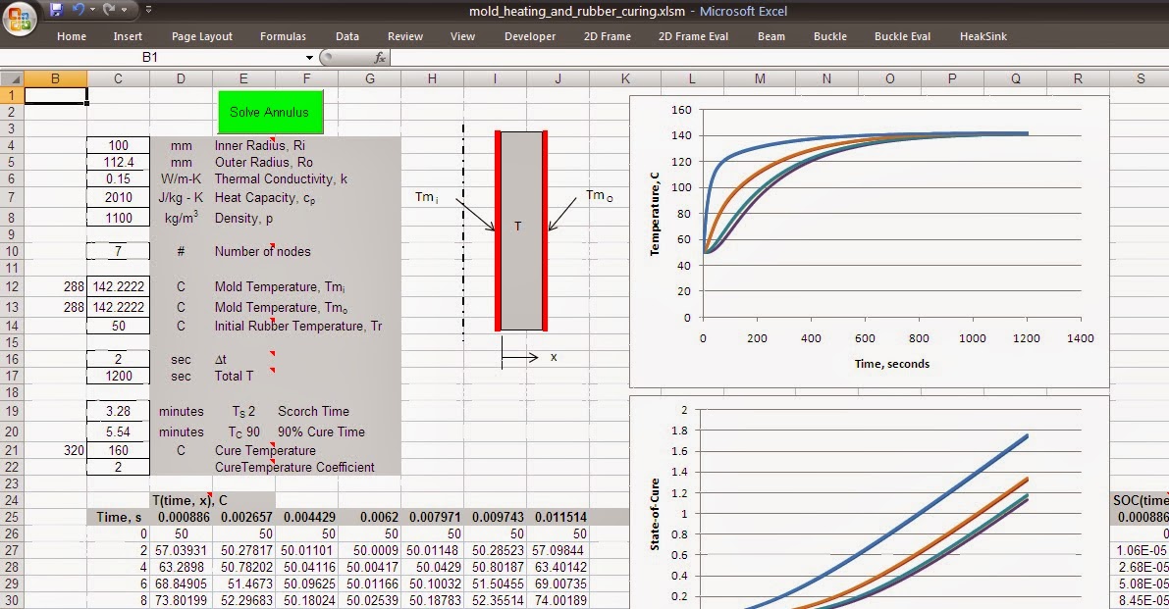
Task: Click the Select All corner button
Action: tap(14, 77)
